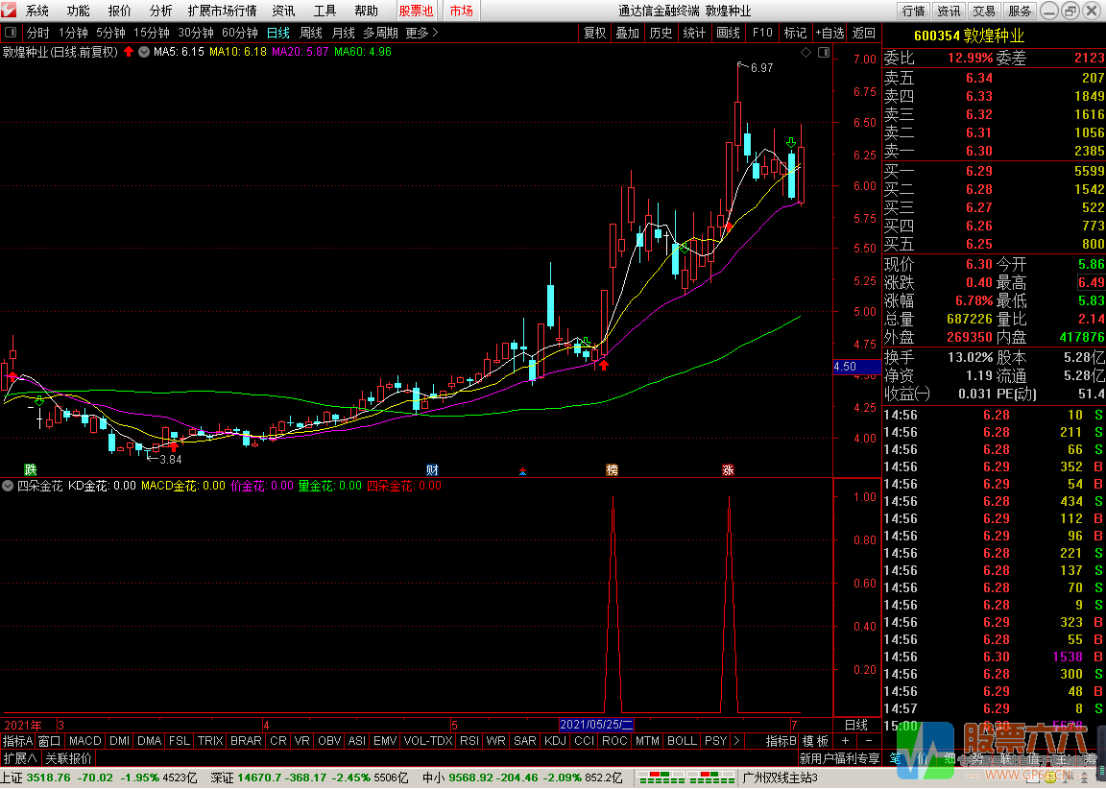Open the 四朵金花 indicator round dropdown
1106x789 pixels.
click(x=8, y=486)
